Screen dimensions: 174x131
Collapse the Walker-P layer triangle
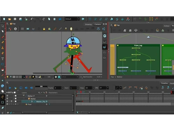tap(24, 95)
